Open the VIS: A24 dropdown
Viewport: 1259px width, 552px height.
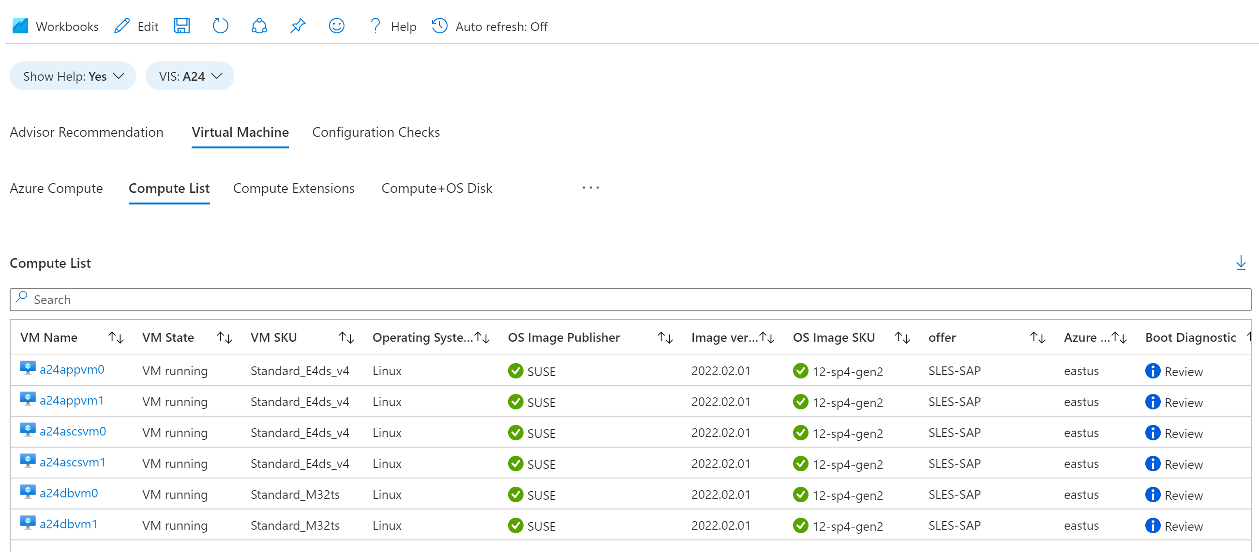click(x=190, y=76)
